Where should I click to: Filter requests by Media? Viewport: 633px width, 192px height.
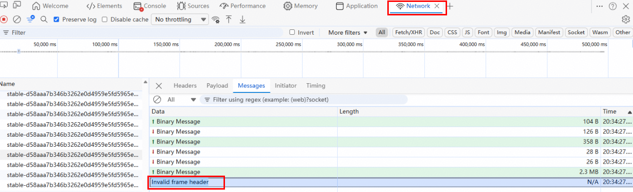pyautogui.click(x=522, y=32)
